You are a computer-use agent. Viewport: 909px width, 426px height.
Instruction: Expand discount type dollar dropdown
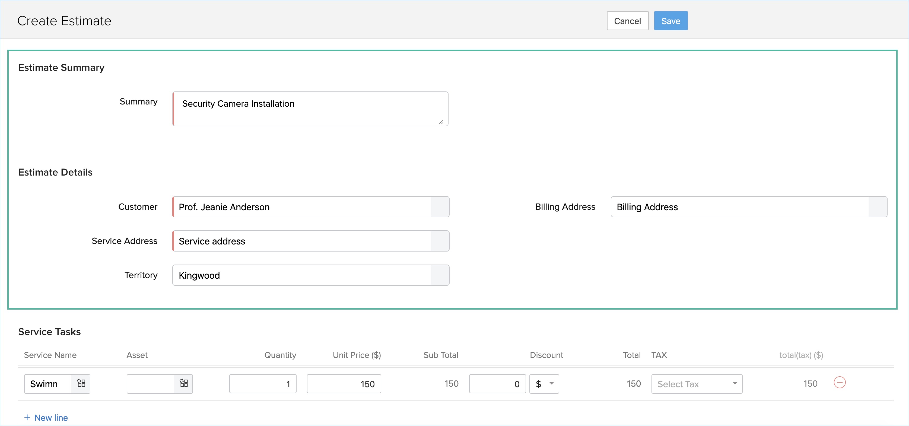pos(544,384)
